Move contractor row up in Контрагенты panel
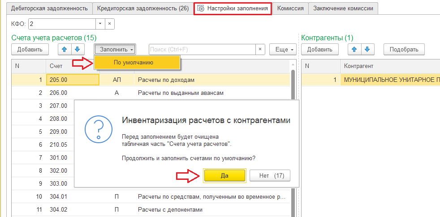 (354, 49)
